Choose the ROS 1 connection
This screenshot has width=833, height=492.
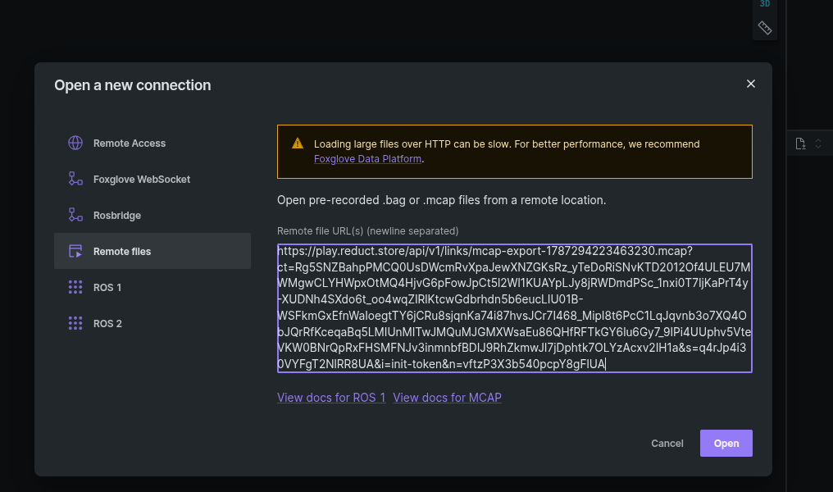[152, 287]
